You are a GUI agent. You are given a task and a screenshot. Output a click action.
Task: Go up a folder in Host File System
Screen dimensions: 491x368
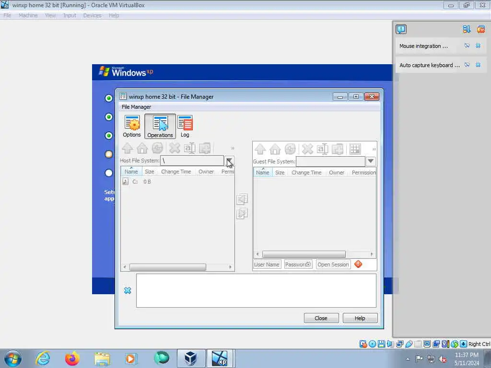128,149
